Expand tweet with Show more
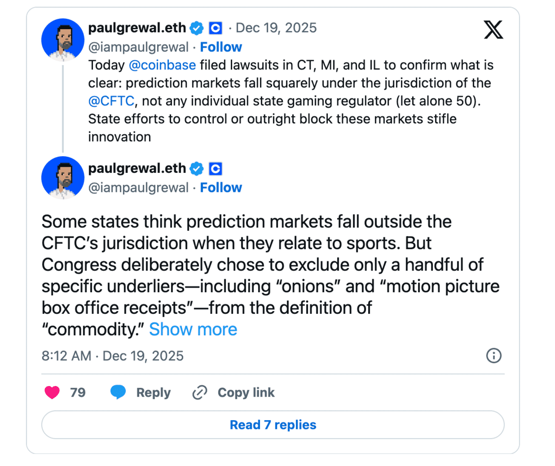This screenshot has height=466, width=555. tap(193, 329)
